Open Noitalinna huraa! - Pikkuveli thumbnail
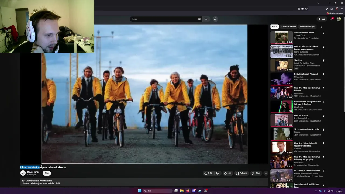Screen dimensions: 345x194 (x=282, y=79)
